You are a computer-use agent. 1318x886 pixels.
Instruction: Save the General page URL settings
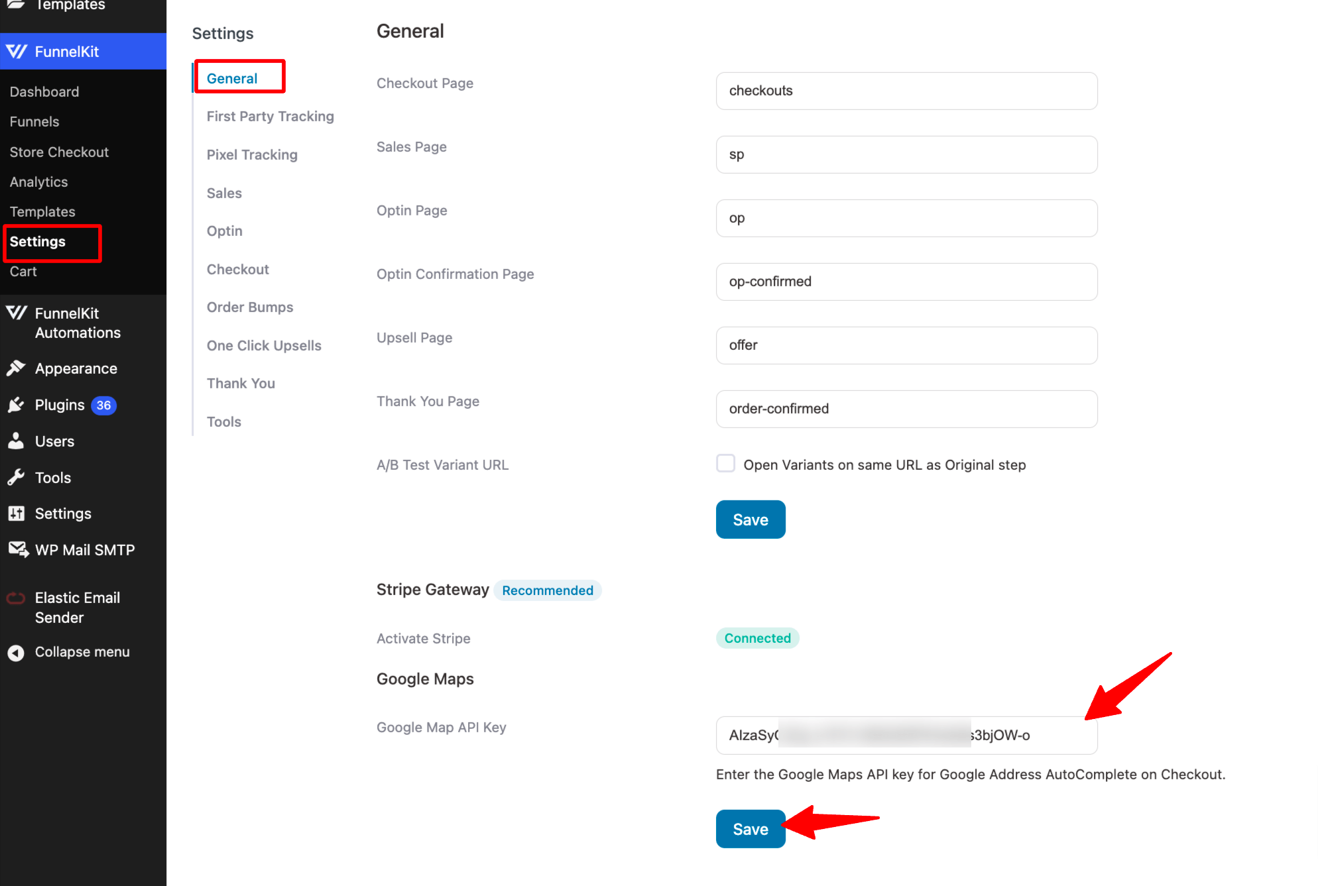(749, 519)
